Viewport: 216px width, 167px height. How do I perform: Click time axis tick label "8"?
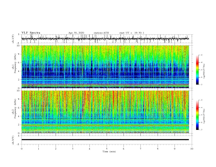(158, 149)
